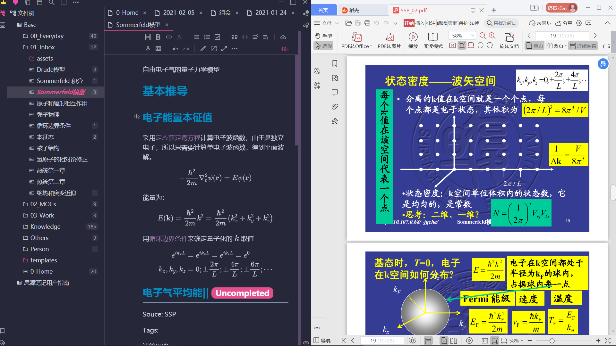Open the 插入 ribbon tab

pyautogui.click(x=419, y=23)
